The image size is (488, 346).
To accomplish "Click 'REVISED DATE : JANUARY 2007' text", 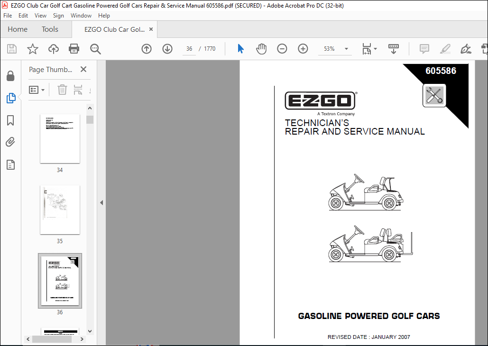I will tap(369, 337).
